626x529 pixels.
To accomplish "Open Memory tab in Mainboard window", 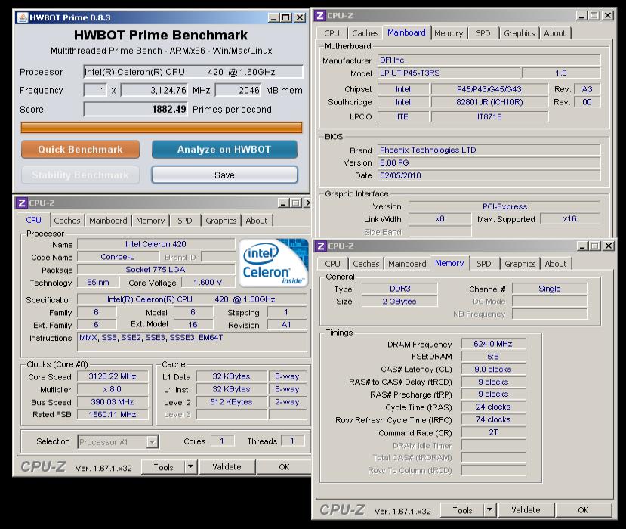I will pos(449,33).
